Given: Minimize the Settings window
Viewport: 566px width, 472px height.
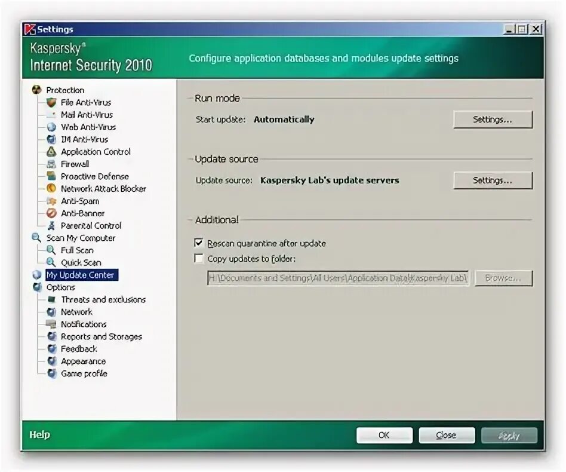Looking at the screenshot, I should [x=509, y=29].
